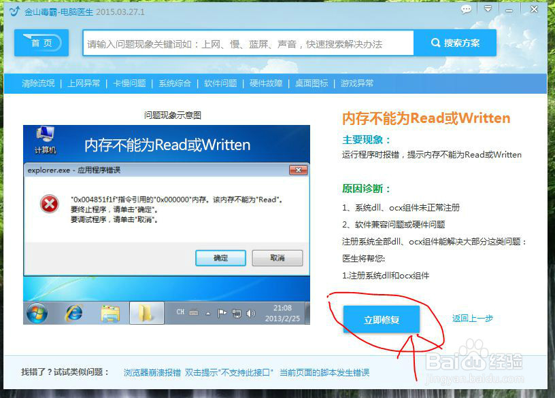This screenshot has height=398, width=555.
Task: Click the 内存不能为Read或Written orange heading
Action: [426, 118]
